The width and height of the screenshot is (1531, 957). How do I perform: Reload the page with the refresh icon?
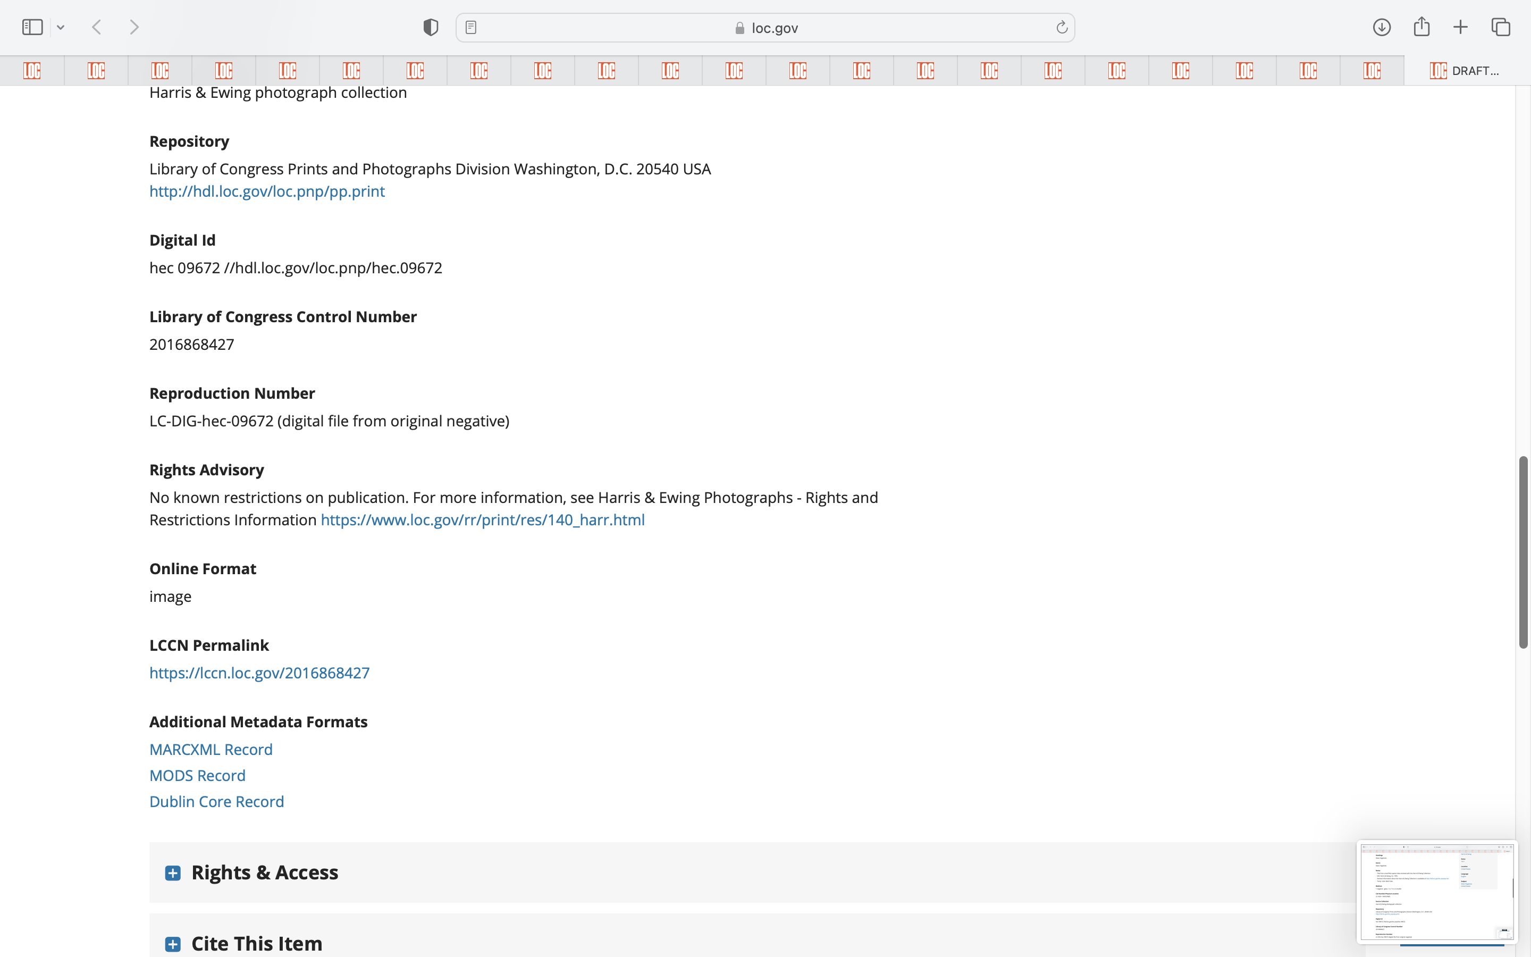tap(1062, 27)
